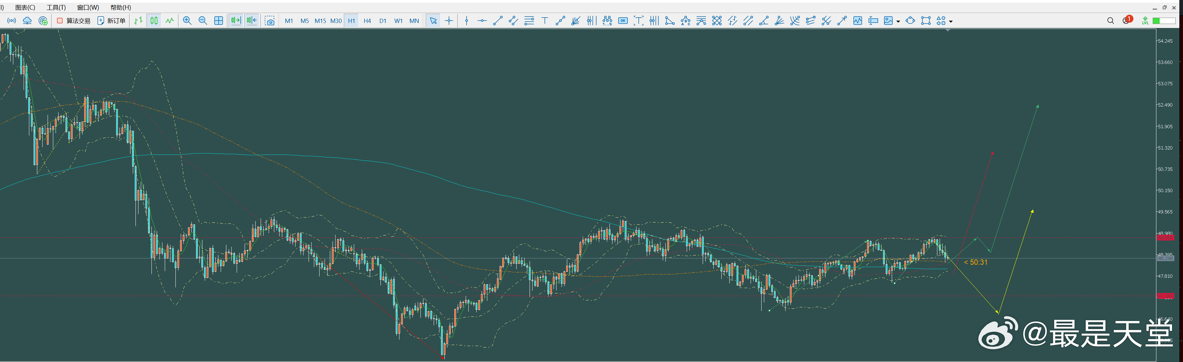Expand the toolbar overflow arrow below shapes
The image size is (1183, 362).
pyautogui.click(x=948, y=30)
